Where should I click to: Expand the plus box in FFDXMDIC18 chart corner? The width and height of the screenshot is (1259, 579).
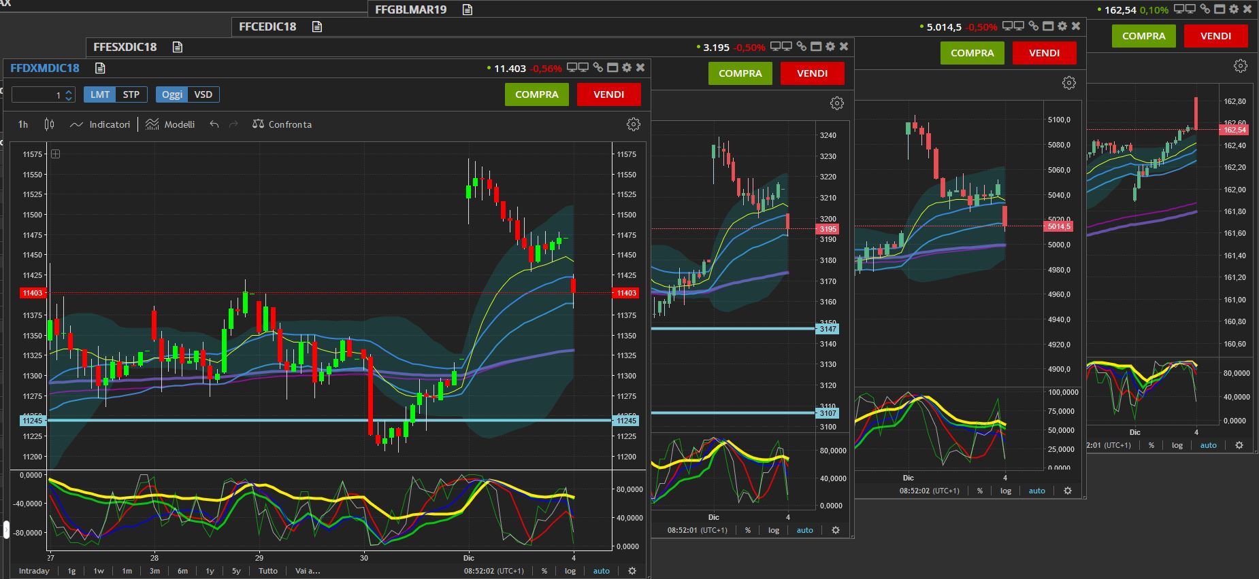(56, 154)
